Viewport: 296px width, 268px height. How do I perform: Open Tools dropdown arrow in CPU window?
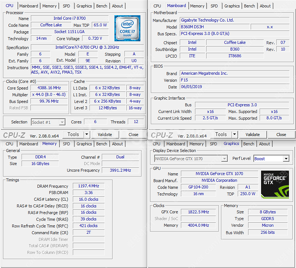pos(87,135)
